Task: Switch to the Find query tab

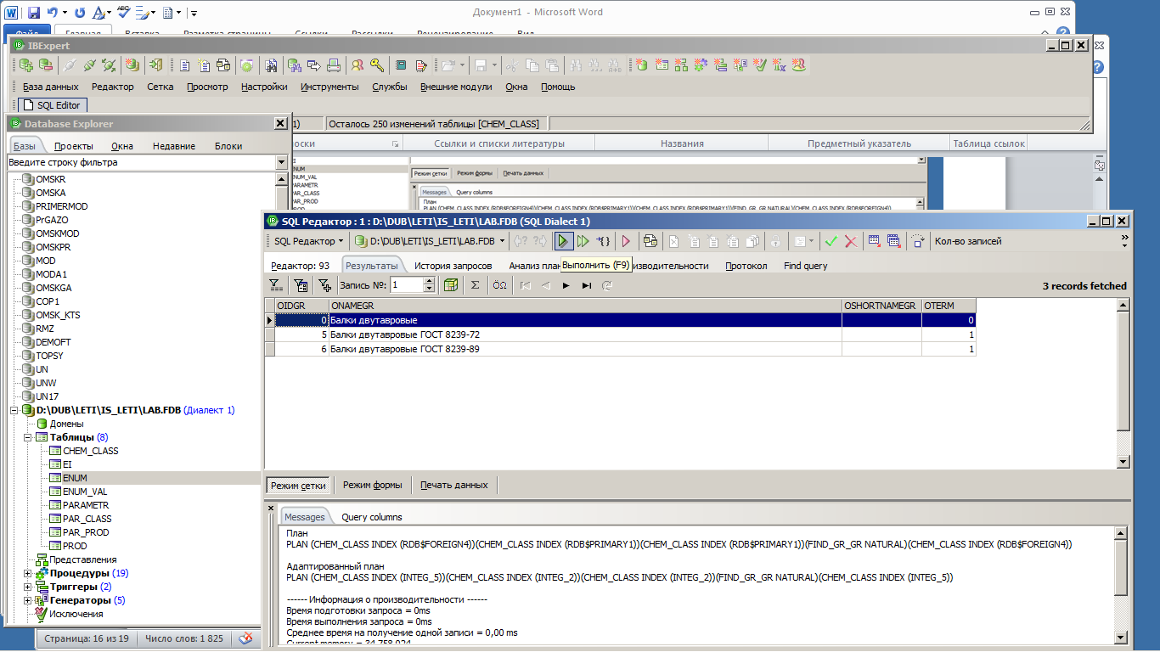Action: (x=806, y=266)
